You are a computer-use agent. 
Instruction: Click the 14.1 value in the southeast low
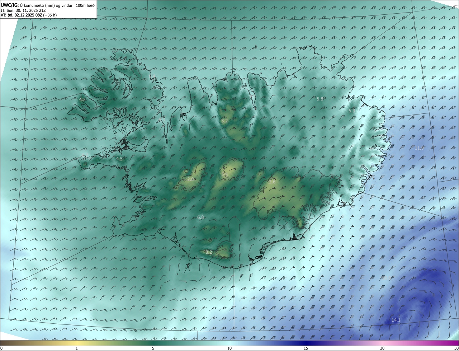396,320
